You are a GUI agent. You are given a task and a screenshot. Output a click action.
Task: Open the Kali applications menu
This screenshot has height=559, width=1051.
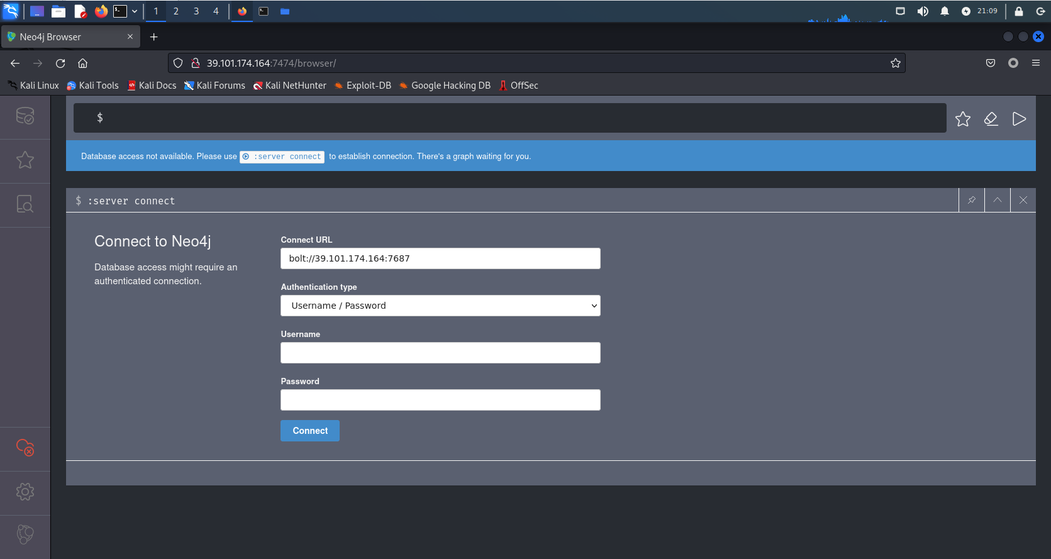click(11, 11)
